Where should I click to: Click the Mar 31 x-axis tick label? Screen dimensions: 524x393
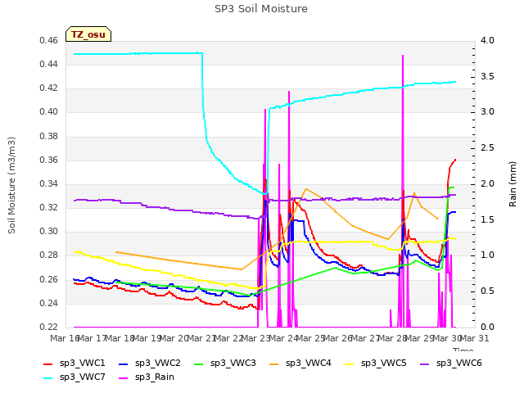pos(475,338)
